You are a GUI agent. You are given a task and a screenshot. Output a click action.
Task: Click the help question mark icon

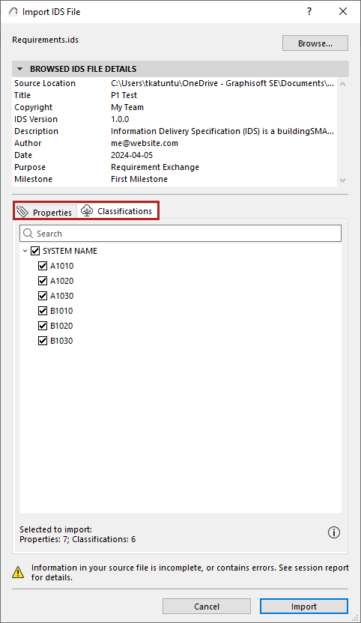coord(309,11)
